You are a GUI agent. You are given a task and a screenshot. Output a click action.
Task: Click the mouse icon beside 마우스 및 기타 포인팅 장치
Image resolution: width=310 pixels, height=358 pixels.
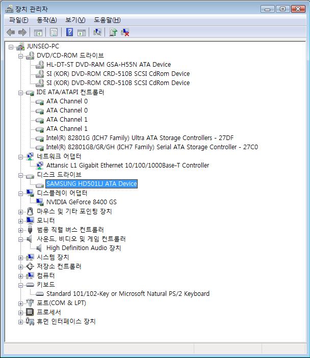[x=30, y=211]
